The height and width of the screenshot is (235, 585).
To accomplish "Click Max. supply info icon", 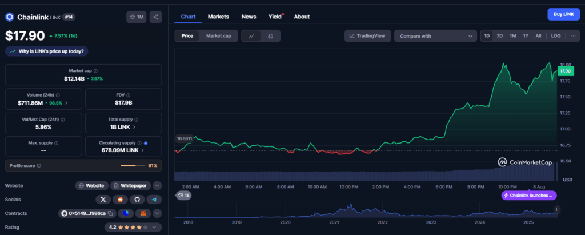I will [x=57, y=143].
